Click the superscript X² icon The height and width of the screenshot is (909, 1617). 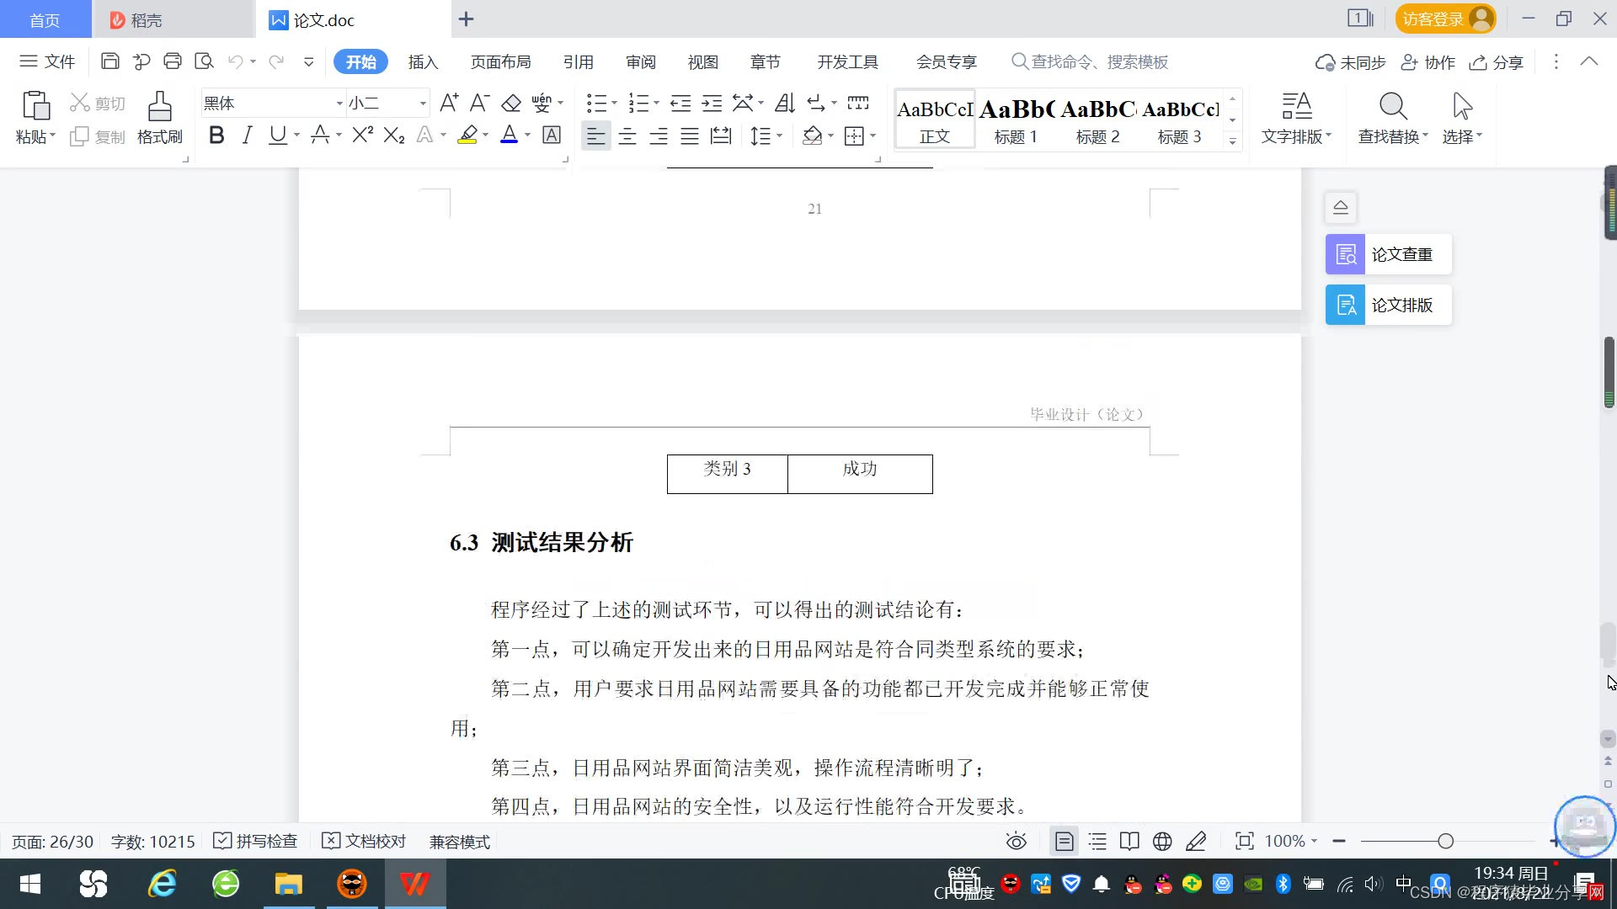point(362,136)
